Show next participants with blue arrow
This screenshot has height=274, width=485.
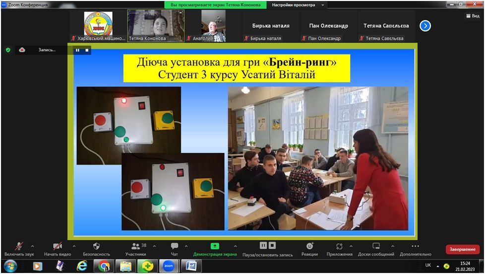[x=425, y=26]
